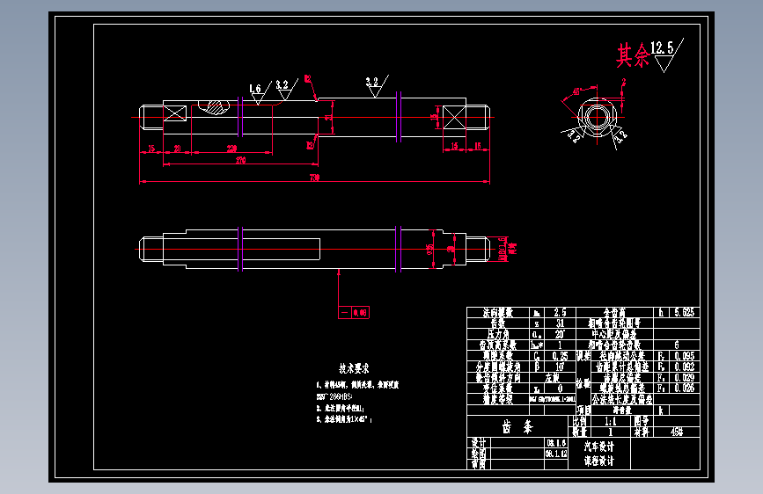Click the 10° helix angle value

560,367
